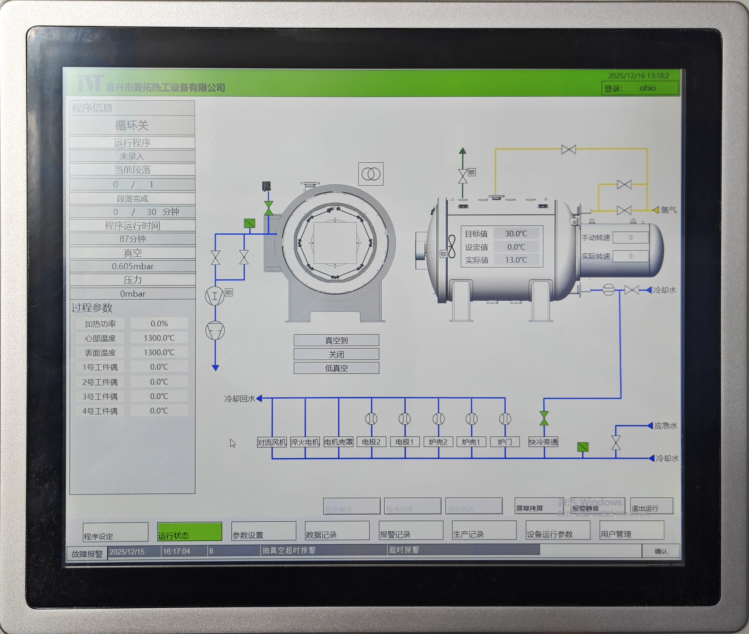Screen dimensions: 749x634
Task: Toggle the left valve on the vacuum line
Action: (215, 257)
